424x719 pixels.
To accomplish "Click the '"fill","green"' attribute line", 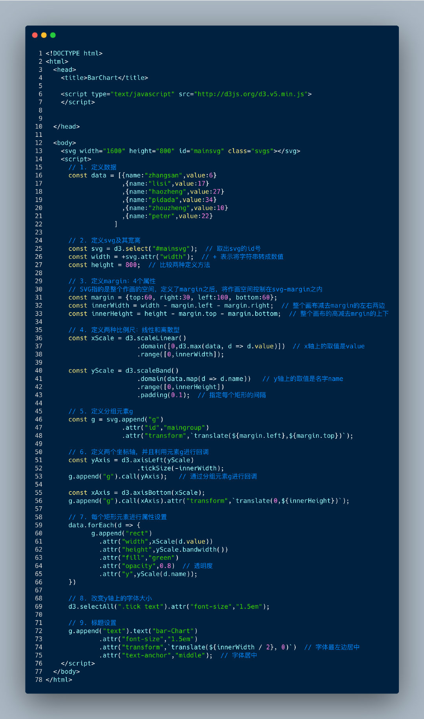I will [x=139, y=557].
